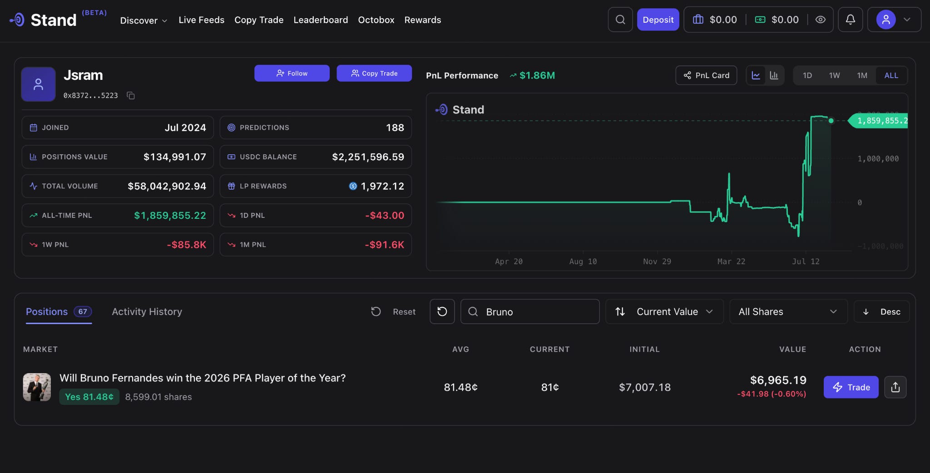Click the $1,859,855.22 all-time PnL value
Viewport: 930px width, 473px height.
point(170,216)
